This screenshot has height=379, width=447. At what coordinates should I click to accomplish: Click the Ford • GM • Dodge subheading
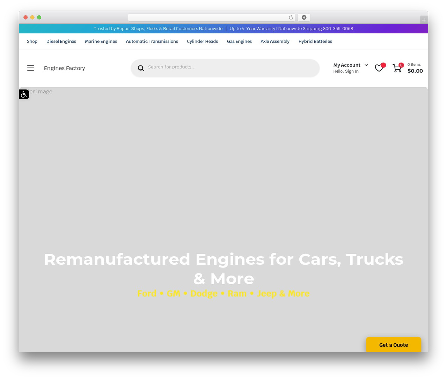coord(223,293)
